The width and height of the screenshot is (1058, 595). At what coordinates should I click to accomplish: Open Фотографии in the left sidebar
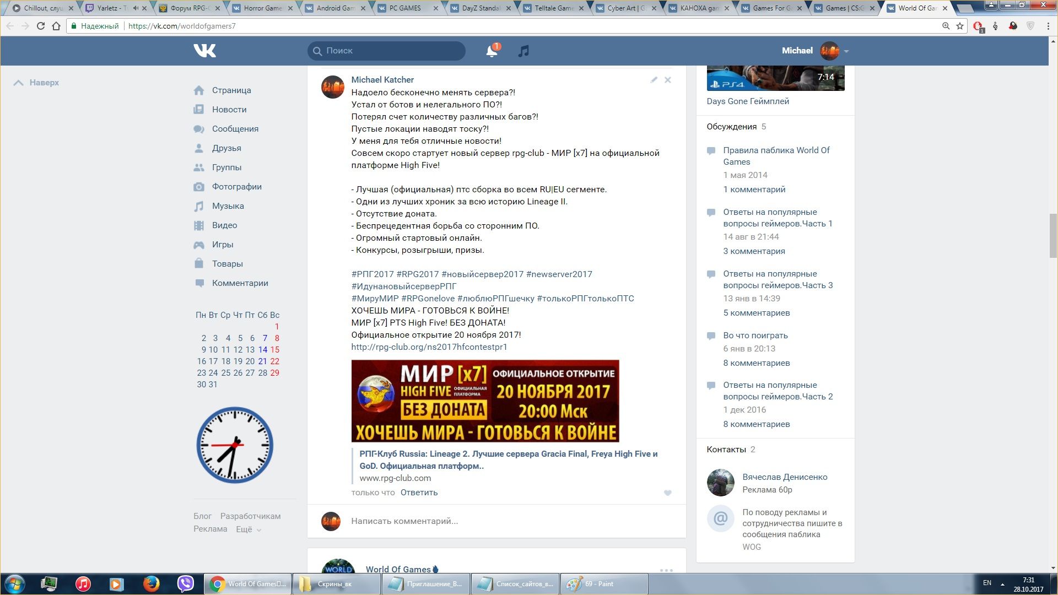coord(236,187)
